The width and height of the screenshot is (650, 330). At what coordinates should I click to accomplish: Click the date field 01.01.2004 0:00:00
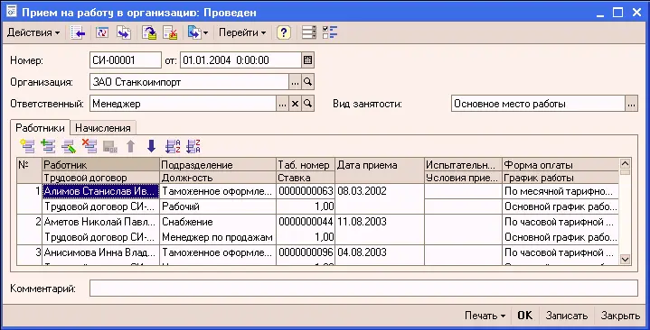click(x=240, y=60)
